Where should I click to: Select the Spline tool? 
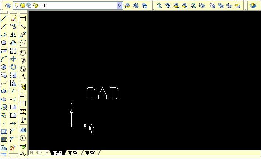coord(4,83)
